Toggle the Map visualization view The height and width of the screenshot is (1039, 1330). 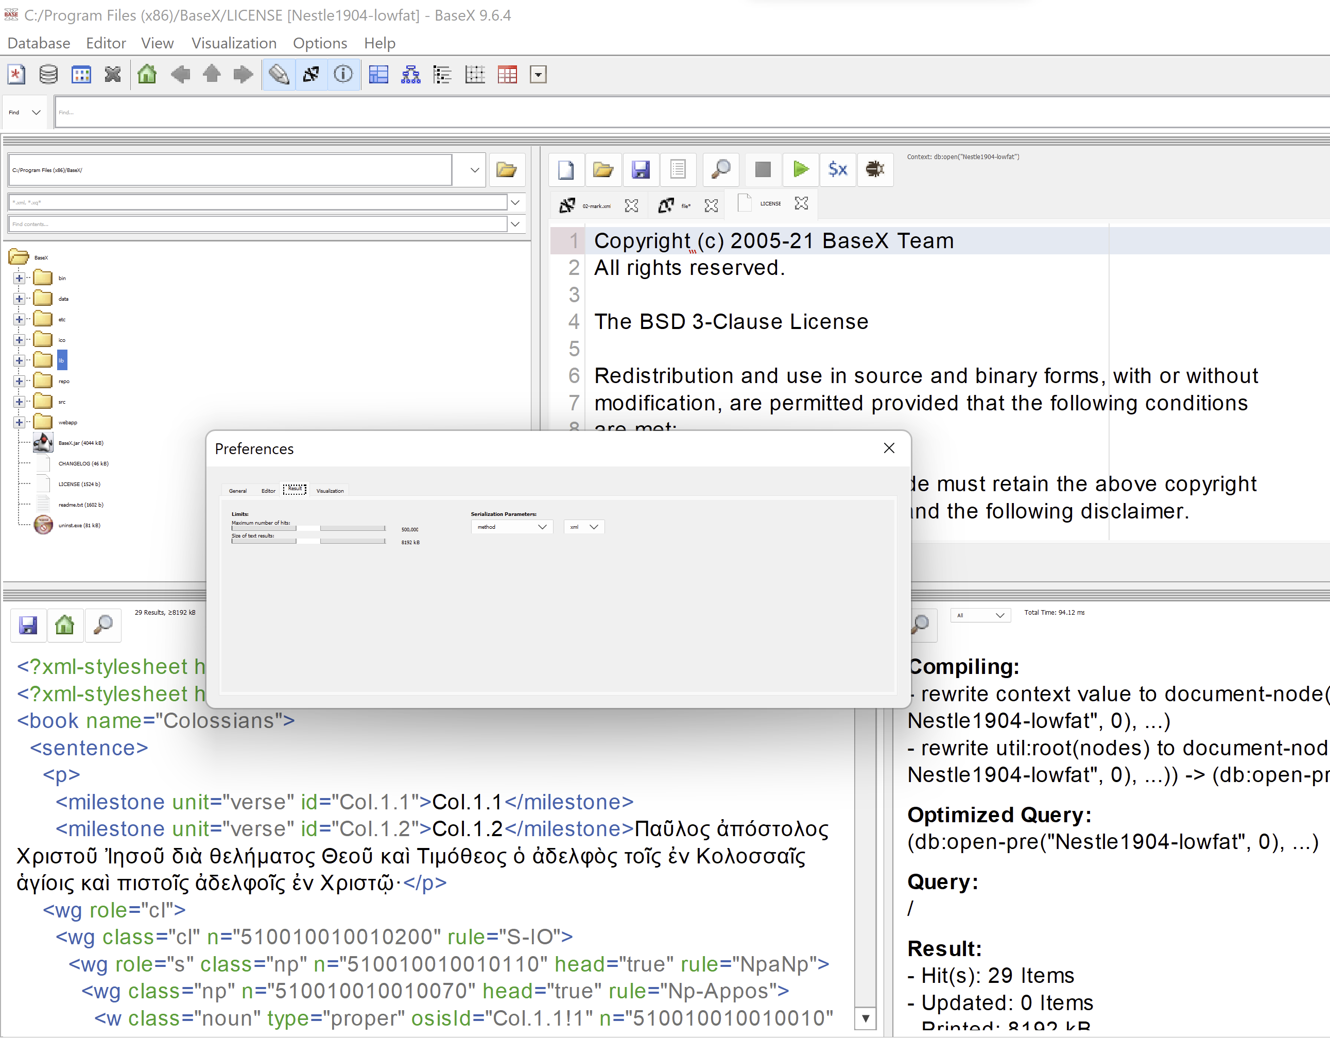tap(379, 75)
